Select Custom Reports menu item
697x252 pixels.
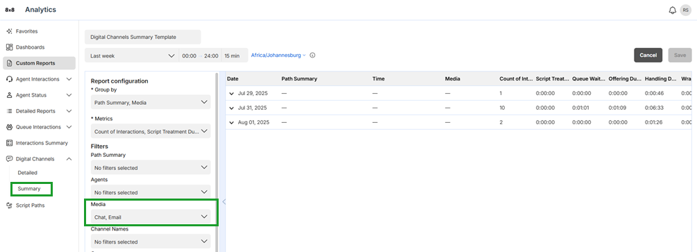click(39, 63)
